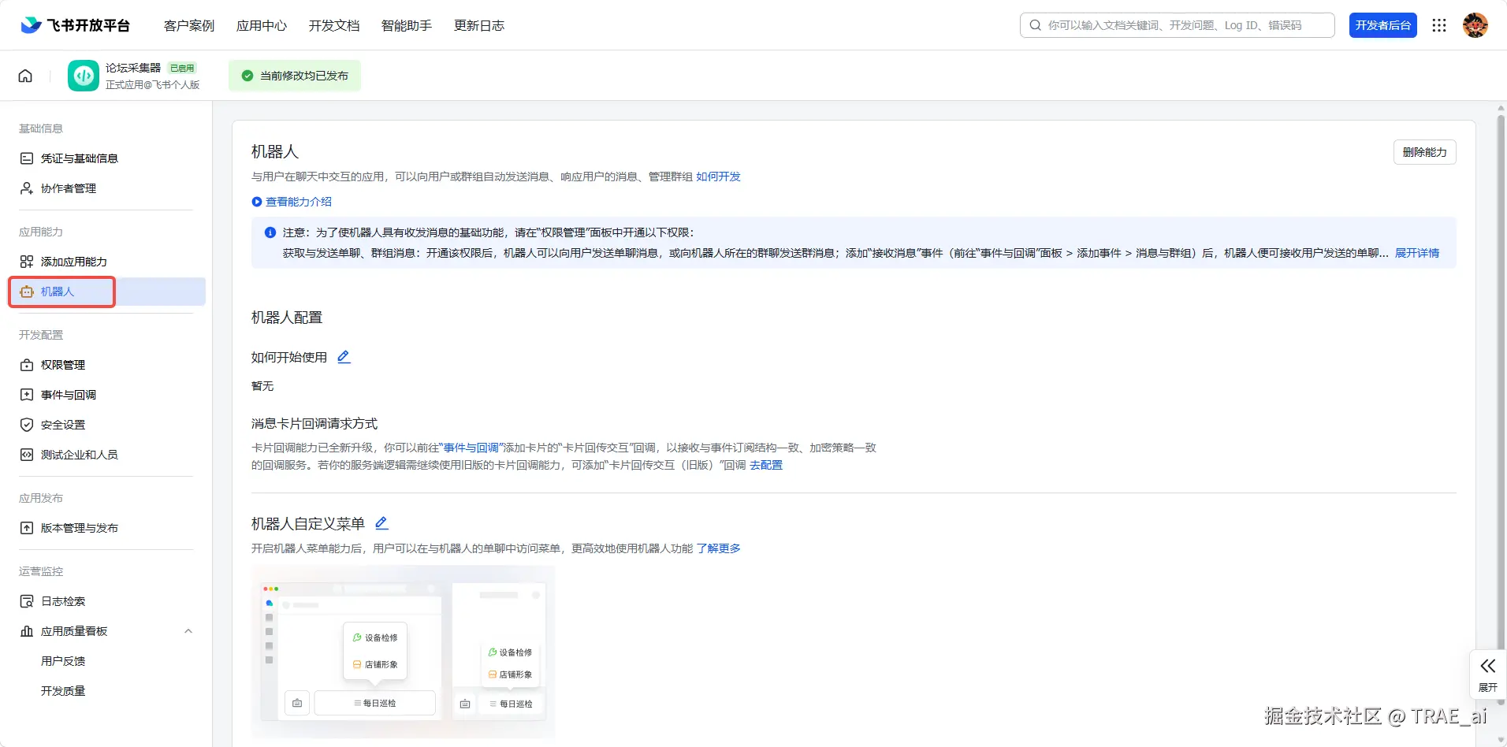The image size is (1507, 747).
Task: Open the user avatar menu
Action: [x=1475, y=25]
